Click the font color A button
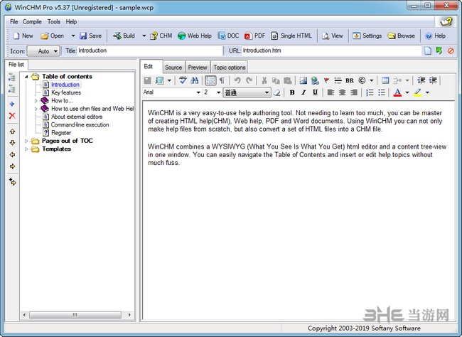The width and height of the screenshot is (462, 337). 397,92
